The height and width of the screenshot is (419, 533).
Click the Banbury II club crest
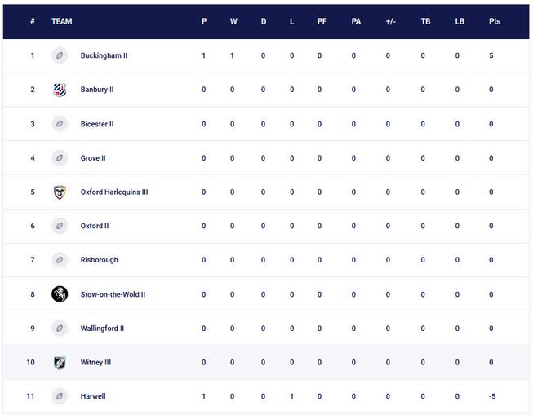(60, 90)
